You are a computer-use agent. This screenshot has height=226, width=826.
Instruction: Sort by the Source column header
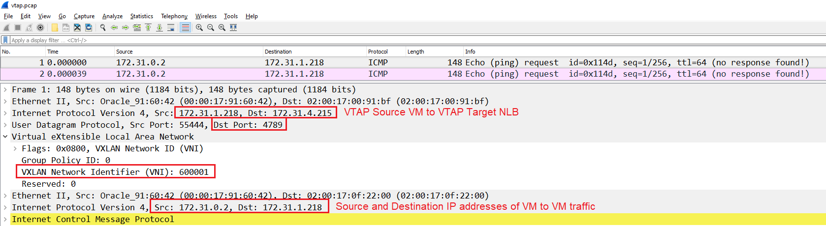pos(189,52)
